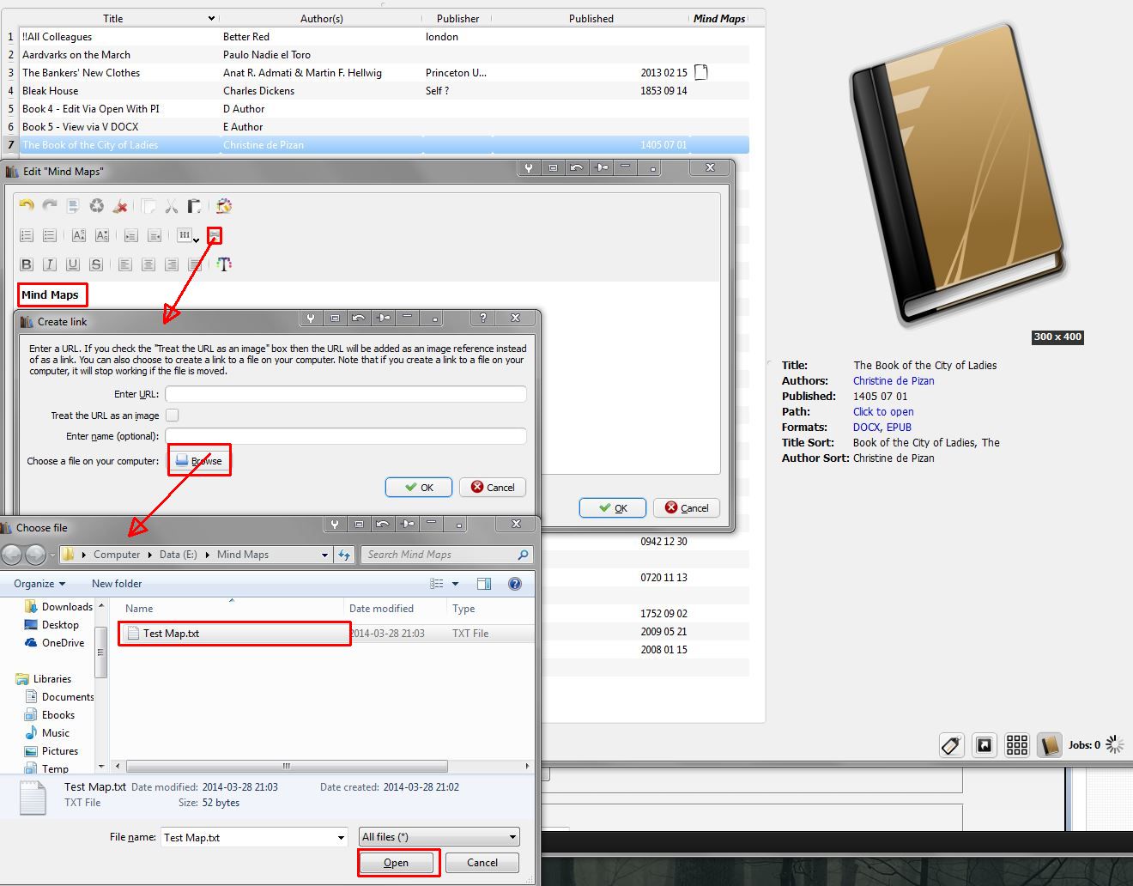Open the background color palette icon
Screen dimensions: 1133x886
coord(224,206)
